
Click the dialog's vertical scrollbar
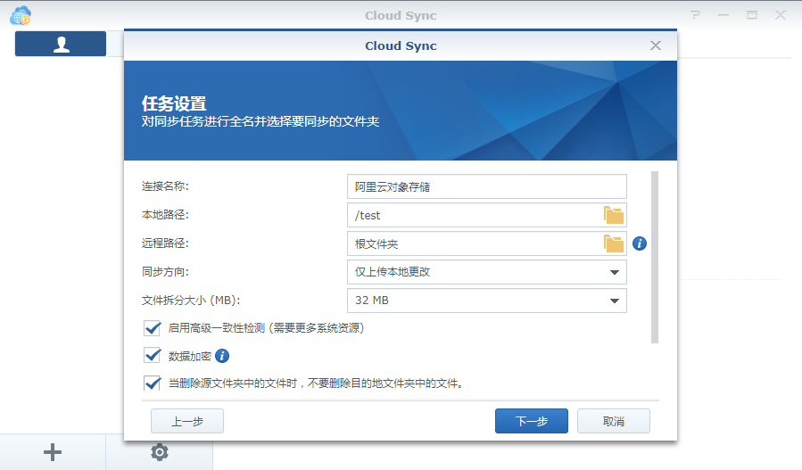coord(655,257)
